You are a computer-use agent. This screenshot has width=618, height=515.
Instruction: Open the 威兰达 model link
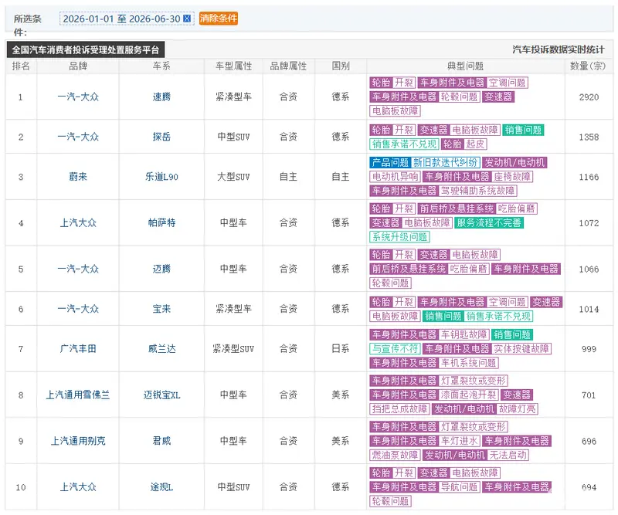point(161,348)
